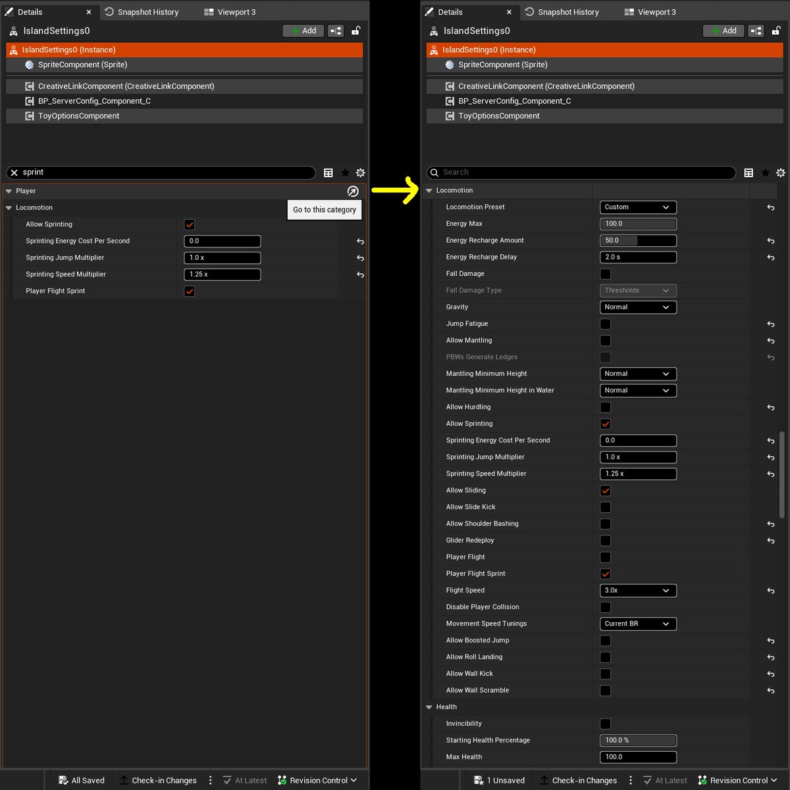This screenshot has width=790, height=790.
Task: Click the Search field in the right Details panel
Action: point(581,172)
